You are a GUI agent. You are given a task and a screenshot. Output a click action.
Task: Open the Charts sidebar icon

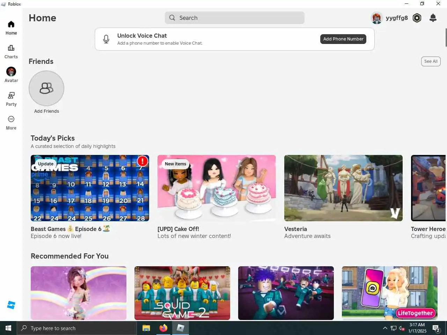11,48
